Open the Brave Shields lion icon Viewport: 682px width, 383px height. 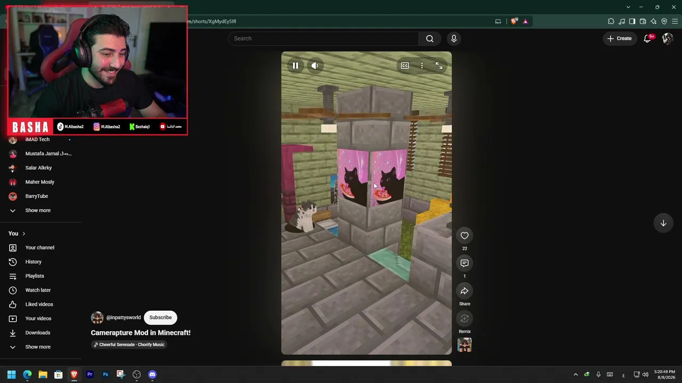click(x=514, y=21)
